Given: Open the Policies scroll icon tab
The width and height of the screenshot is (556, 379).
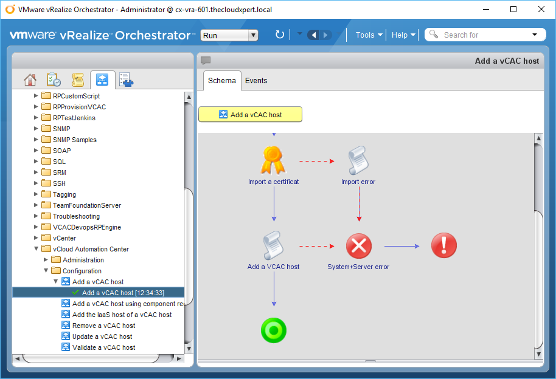Looking at the screenshot, I should click(77, 80).
